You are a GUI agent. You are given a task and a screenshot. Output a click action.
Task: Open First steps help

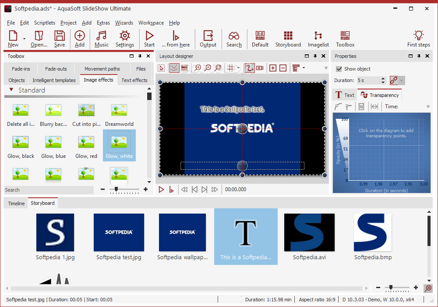point(418,39)
